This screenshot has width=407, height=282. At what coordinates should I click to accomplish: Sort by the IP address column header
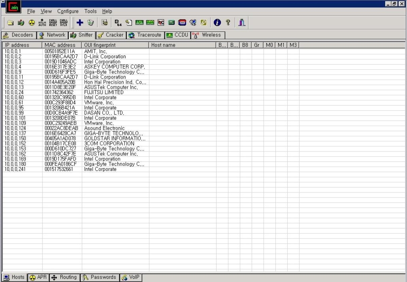click(22, 45)
